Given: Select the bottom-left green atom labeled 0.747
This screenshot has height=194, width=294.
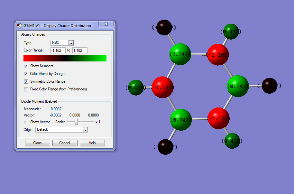Looking at the screenshot, I should click(181, 120).
